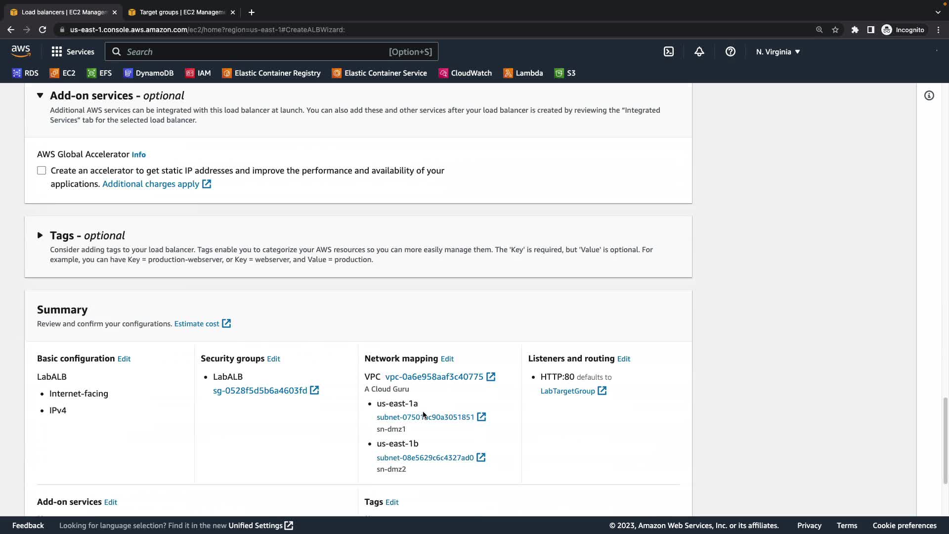The width and height of the screenshot is (949, 534).
Task: Open the info panel icon at right
Action: (929, 95)
